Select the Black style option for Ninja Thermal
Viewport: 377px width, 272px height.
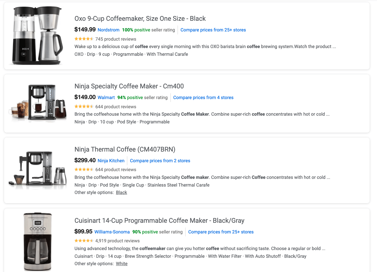click(121, 192)
